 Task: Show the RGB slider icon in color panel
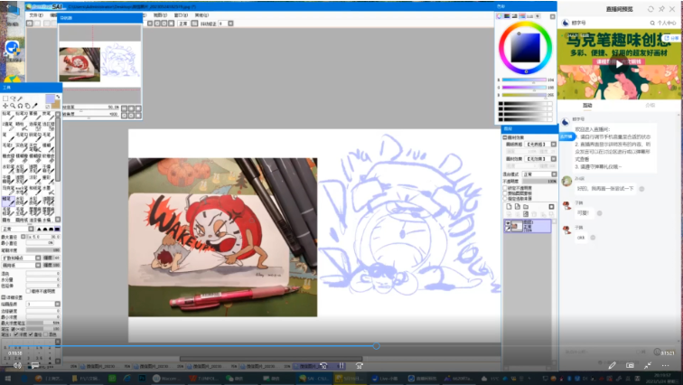[507, 16]
